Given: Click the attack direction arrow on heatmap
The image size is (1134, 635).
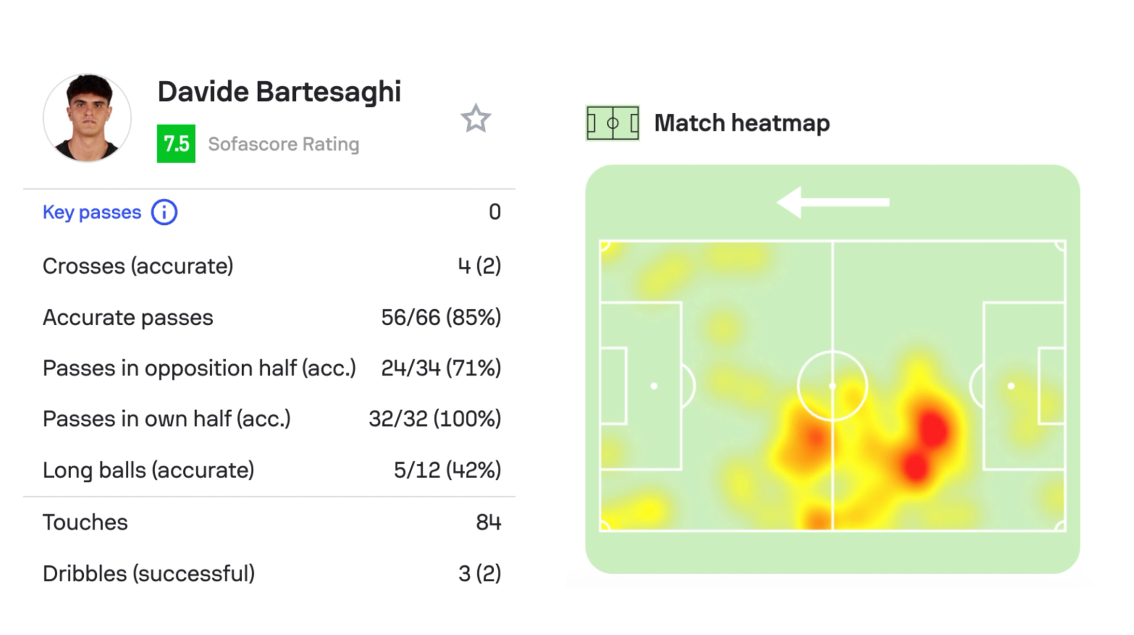Looking at the screenshot, I should pyautogui.click(x=833, y=201).
